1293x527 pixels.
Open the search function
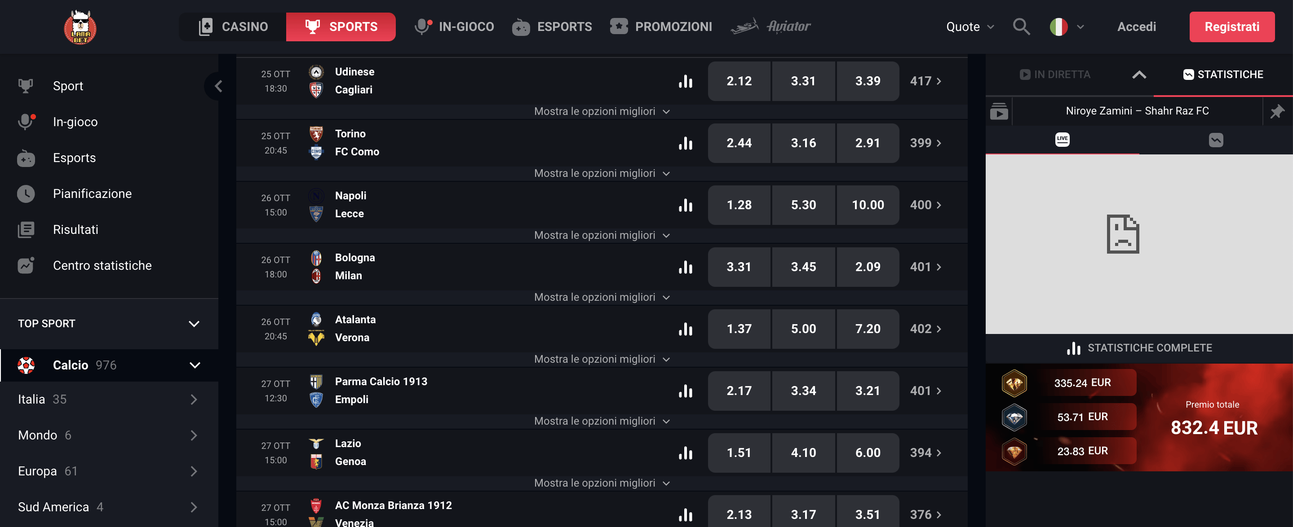point(1022,26)
